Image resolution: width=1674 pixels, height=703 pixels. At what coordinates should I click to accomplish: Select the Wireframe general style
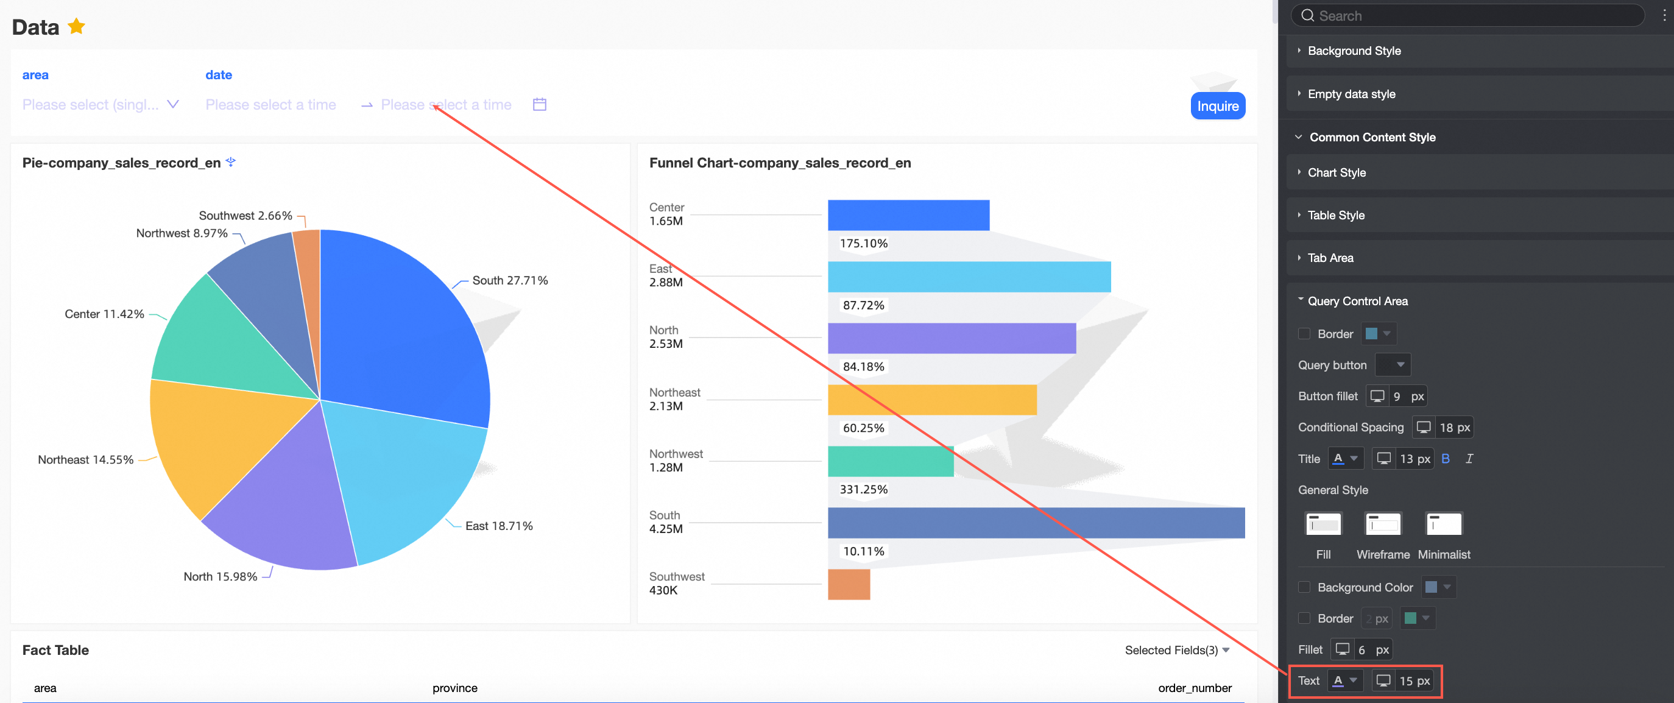point(1383,525)
